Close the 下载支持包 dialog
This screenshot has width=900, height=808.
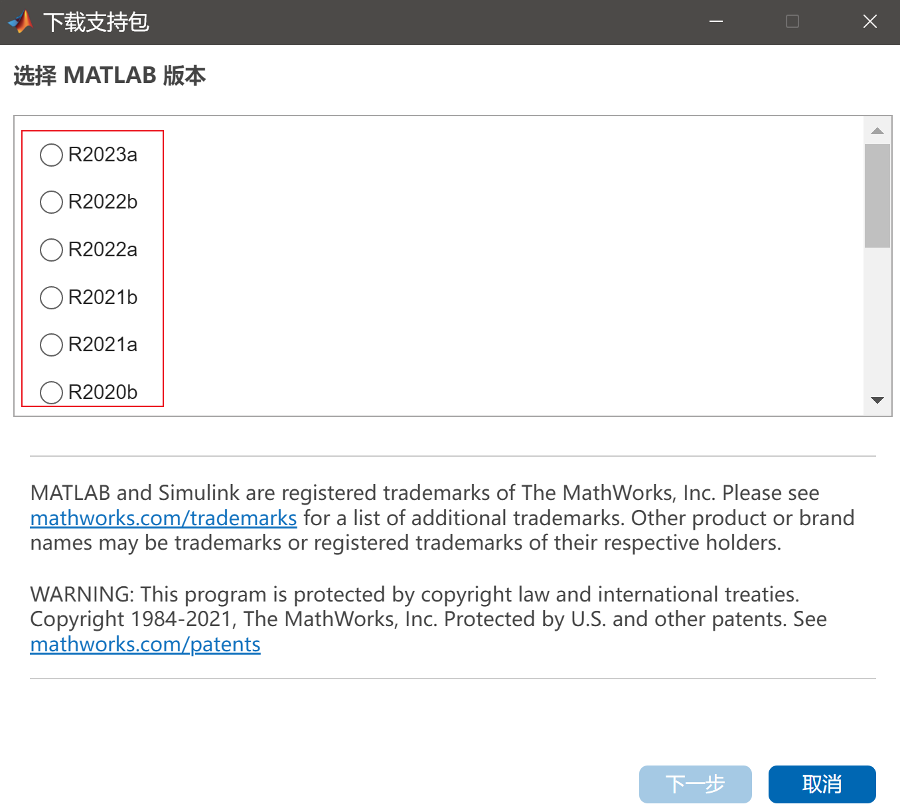coord(869,22)
